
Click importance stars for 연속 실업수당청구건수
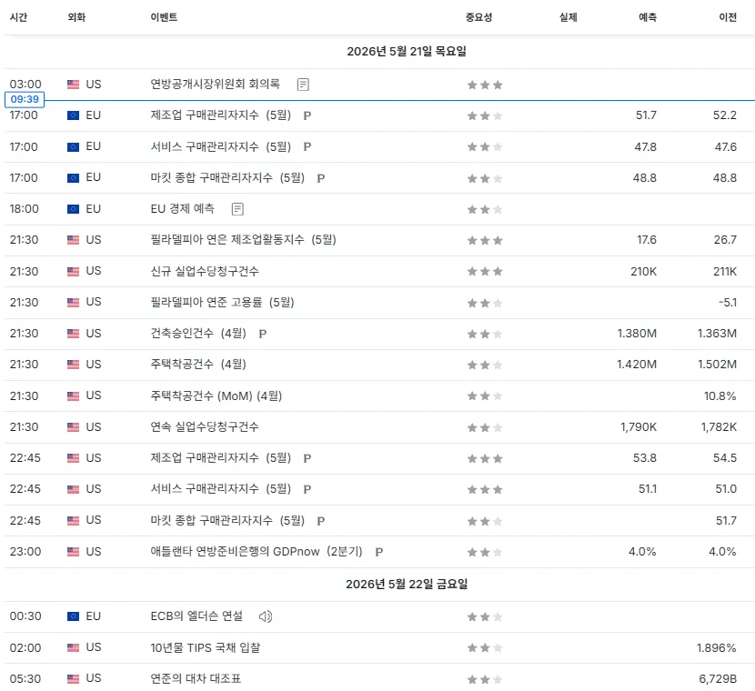pos(485,427)
